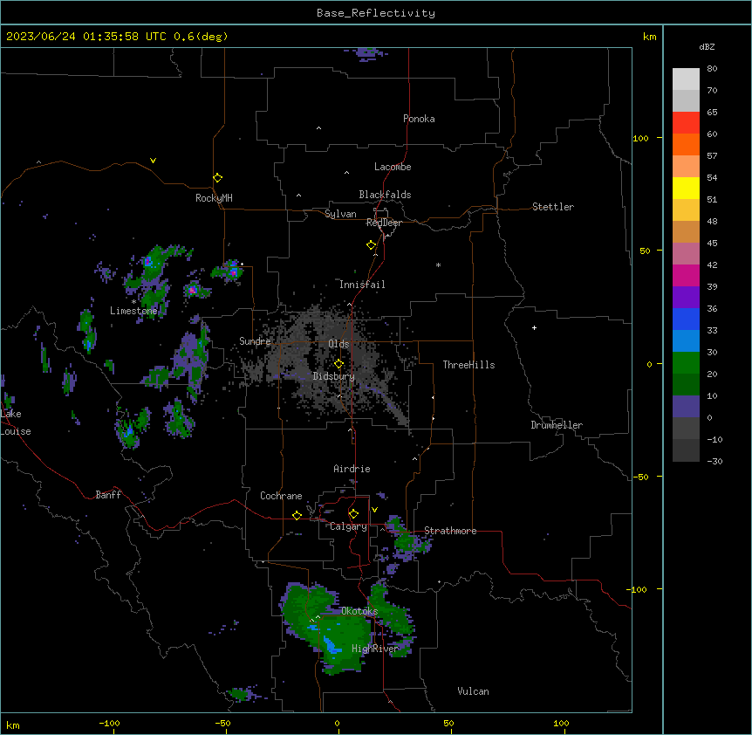The image size is (752, 735).
Task: Pick the bright yellow 51-54 dBZ swatch
Action: coord(686,188)
